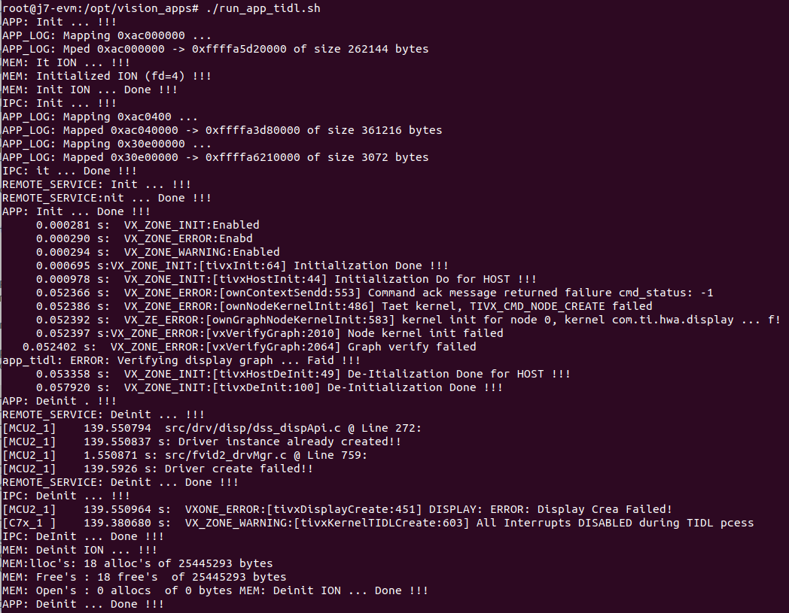The image size is (789, 613).
Task: Click the 'Graph verify failed' error line
Action: (x=412, y=347)
